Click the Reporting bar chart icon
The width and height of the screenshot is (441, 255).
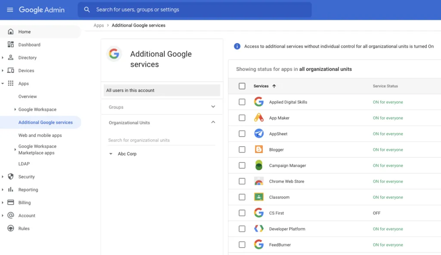click(x=11, y=189)
